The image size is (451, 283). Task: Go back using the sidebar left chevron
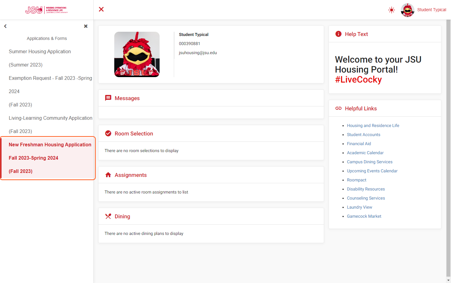click(x=5, y=26)
